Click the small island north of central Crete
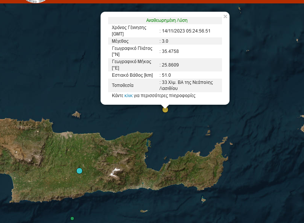This screenshot has width=304, height=223. coord(76,114)
